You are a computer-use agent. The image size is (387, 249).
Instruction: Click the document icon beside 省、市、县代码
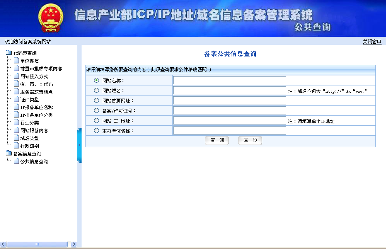(x=17, y=84)
